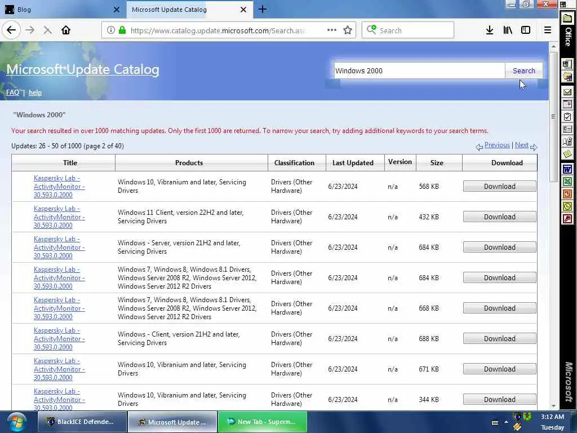Open the Office folder on the shortcut bar
The width and height of the screenshot is (577, 433).
567,19
